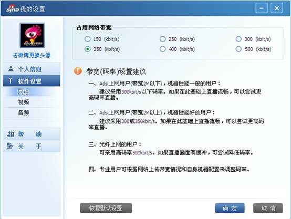Click the Weibo avatar picture

[32, 35]
